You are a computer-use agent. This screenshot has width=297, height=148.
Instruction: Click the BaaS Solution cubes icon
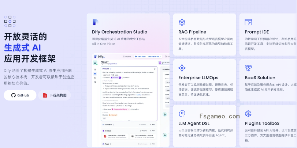tap(248, 68)
